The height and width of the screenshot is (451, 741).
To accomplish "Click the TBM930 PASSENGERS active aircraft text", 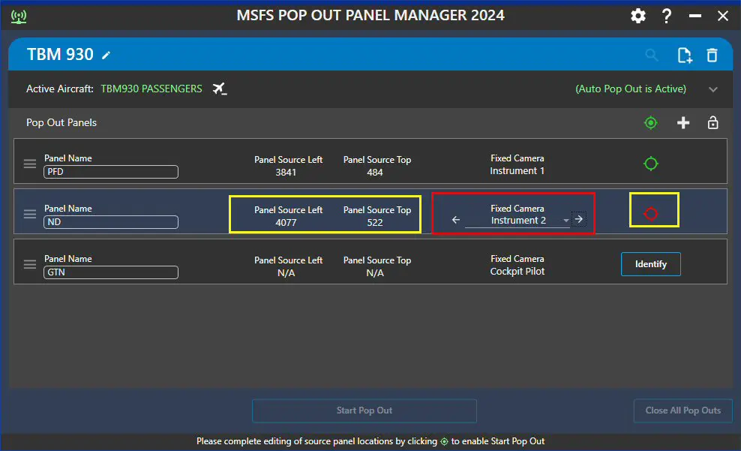I will pos(151,89).
